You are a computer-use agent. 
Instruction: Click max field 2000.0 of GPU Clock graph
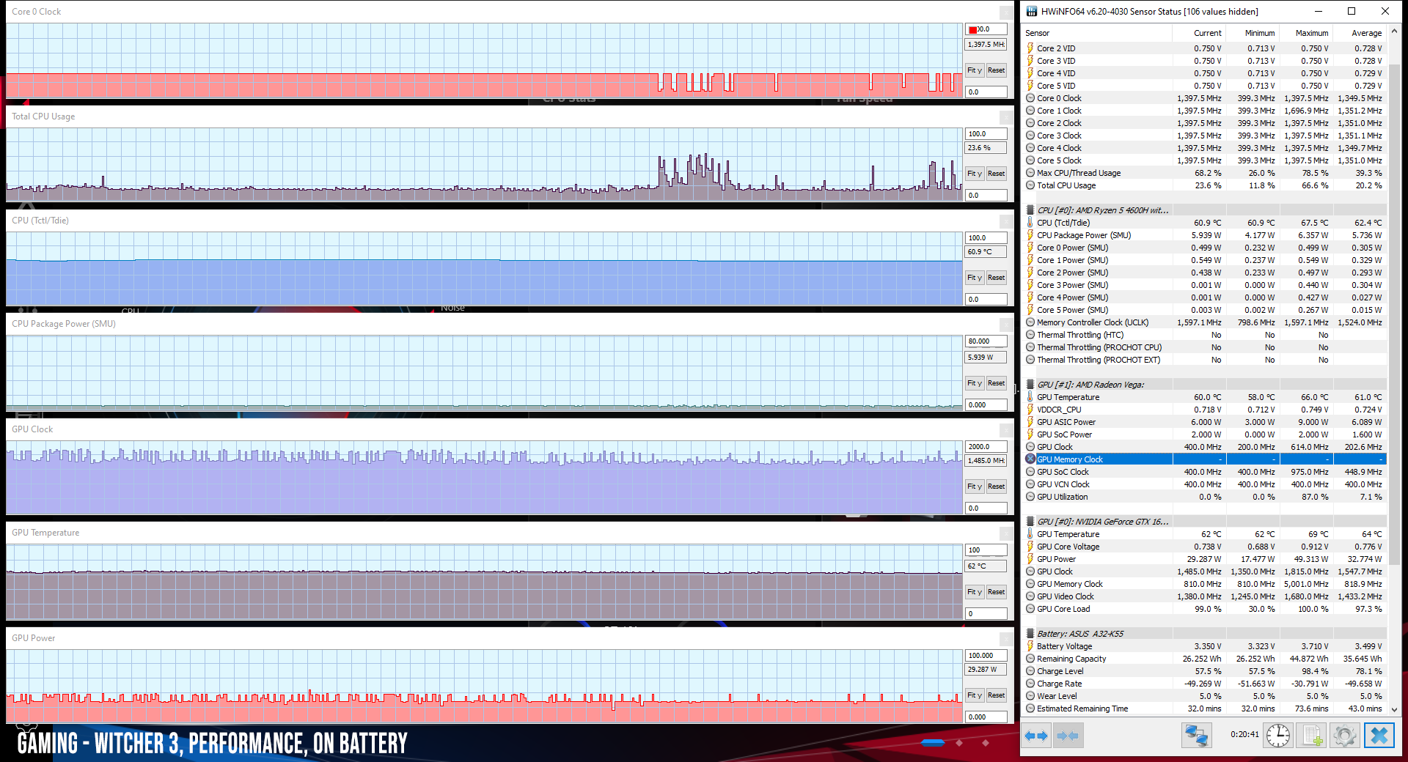point(986,446)
